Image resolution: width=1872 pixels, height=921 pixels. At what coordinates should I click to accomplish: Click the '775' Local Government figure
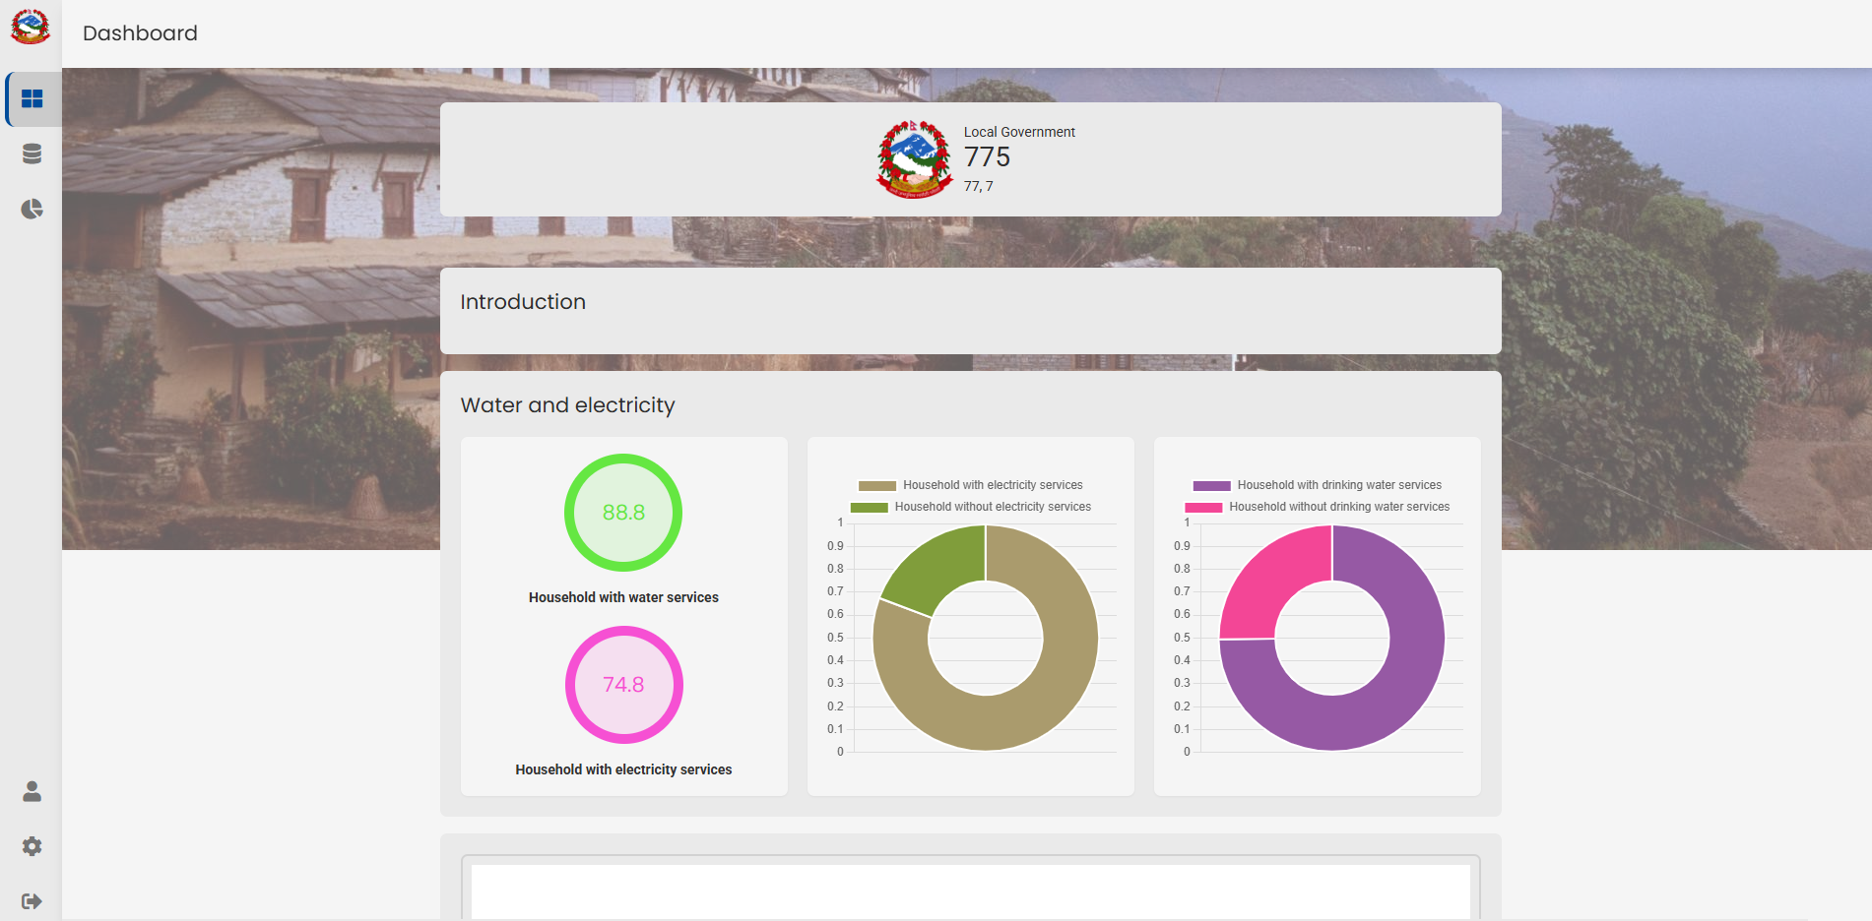tap(988, 157)
